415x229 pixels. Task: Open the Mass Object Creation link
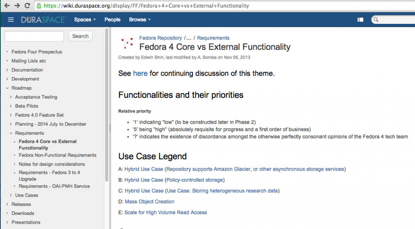pyautogui.click(x=149, y=201)
